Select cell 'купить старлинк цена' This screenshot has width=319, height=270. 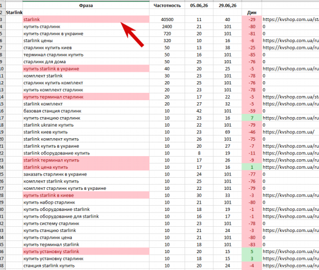[86, 237]
